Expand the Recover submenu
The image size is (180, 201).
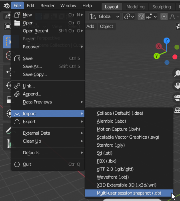coord(48,47)
